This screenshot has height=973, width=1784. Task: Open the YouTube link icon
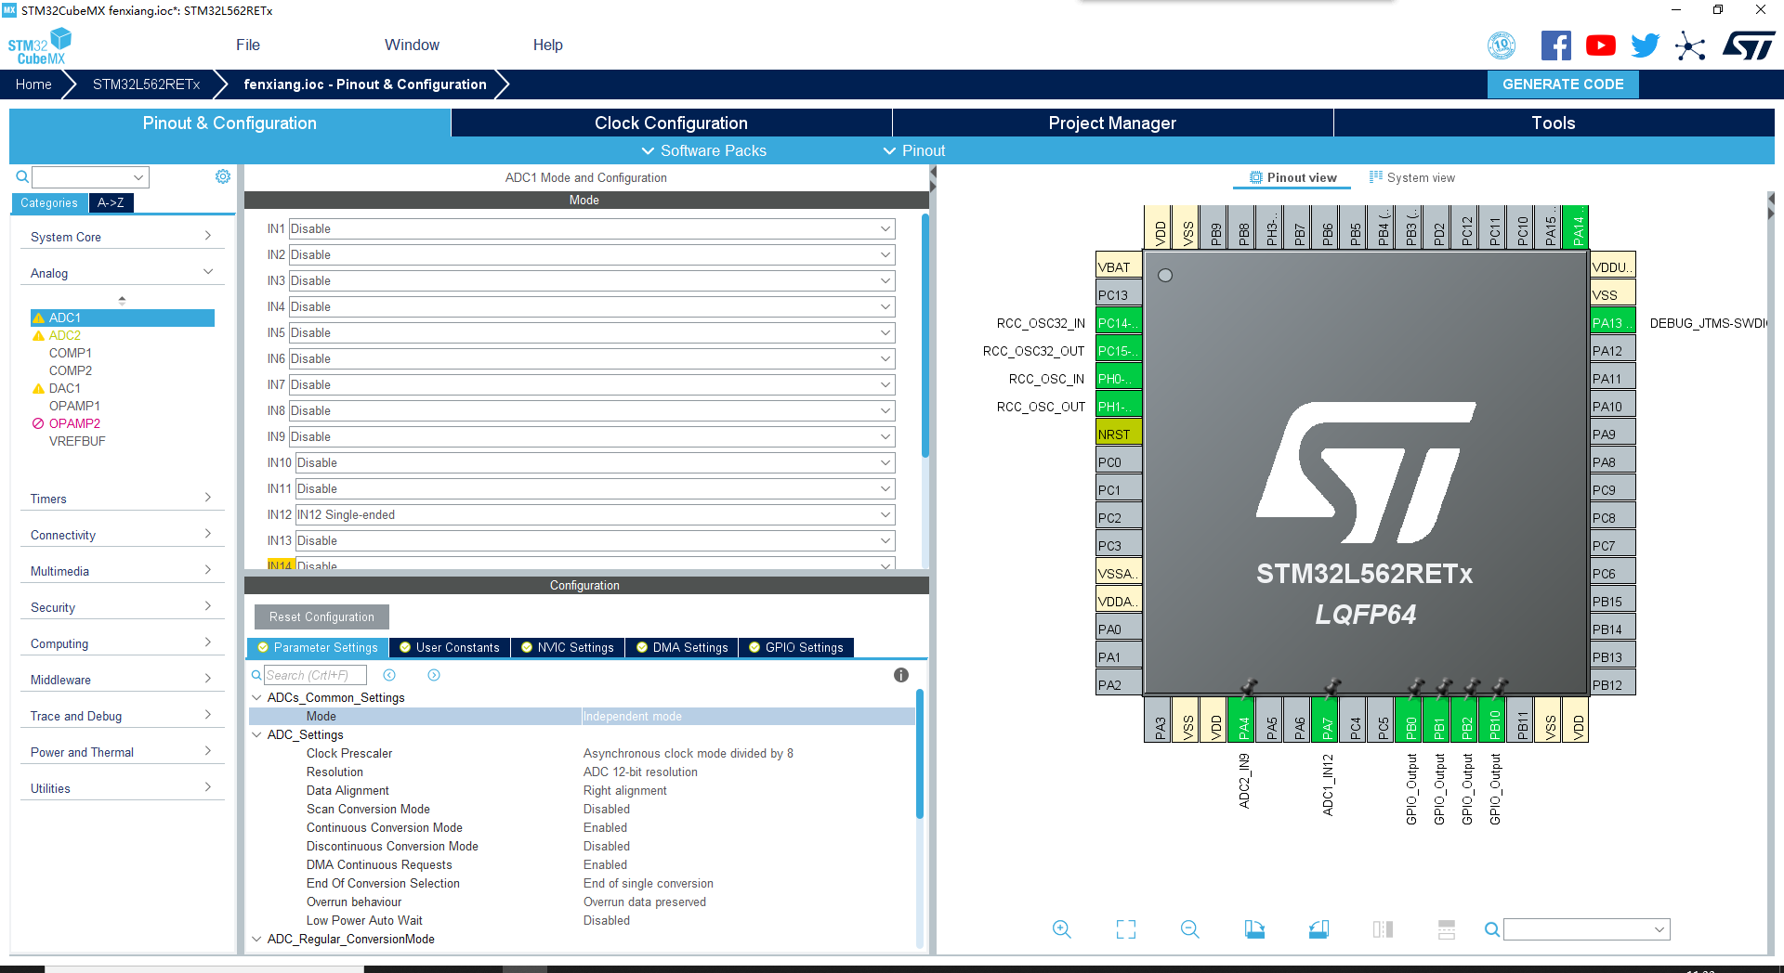pyautogui.click(x=1600, y=45)
